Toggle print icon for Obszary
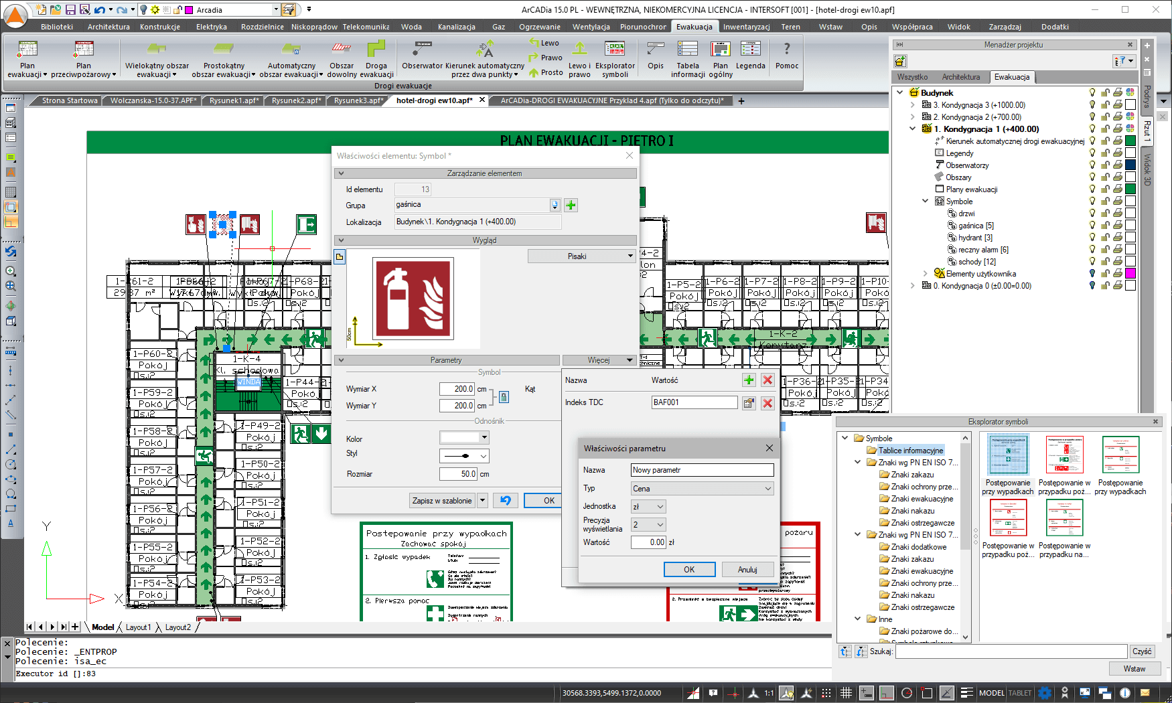Screen dimensions: 1172x703 point(1118,177)
